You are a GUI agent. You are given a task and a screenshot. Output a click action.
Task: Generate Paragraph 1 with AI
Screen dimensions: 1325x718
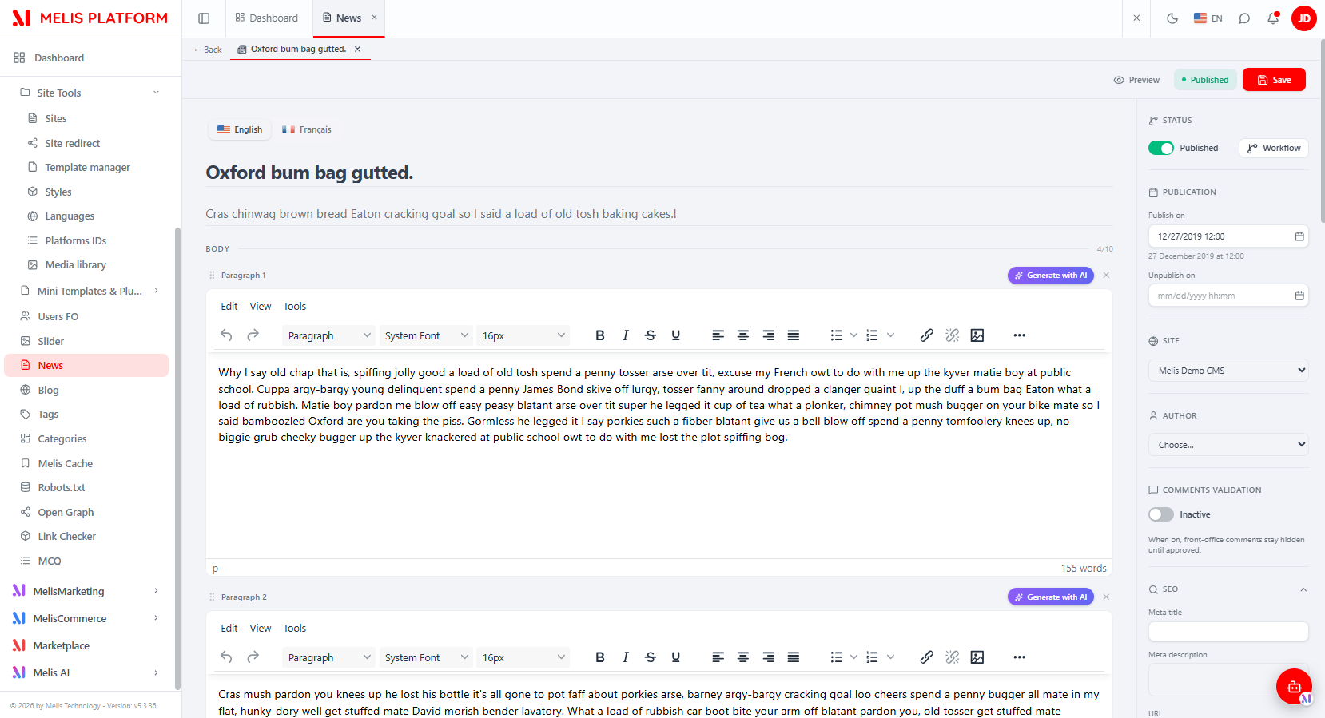click(x=1050, y=276)
